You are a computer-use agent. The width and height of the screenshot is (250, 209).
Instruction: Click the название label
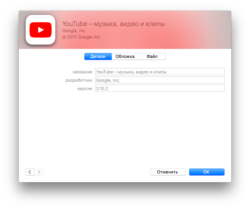point(82,72)
